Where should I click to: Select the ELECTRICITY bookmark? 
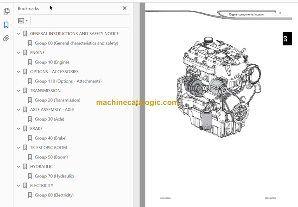(x=42, y=186)
